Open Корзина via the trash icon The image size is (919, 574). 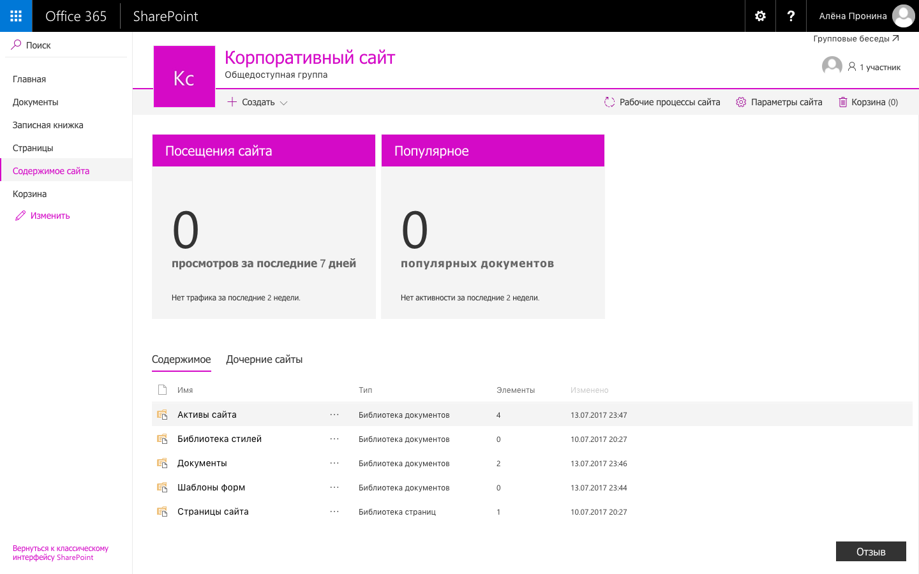coord(844,101)
